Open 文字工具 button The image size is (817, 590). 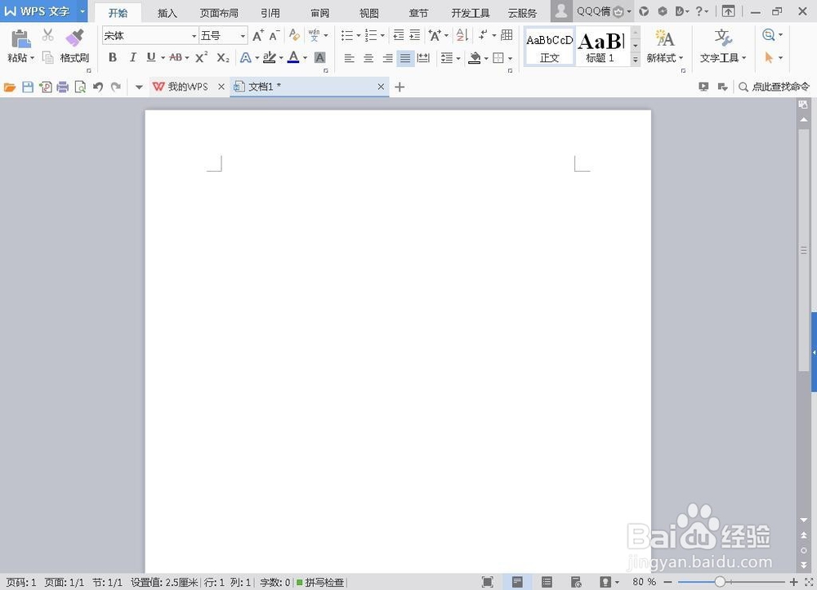click(723, 47)
